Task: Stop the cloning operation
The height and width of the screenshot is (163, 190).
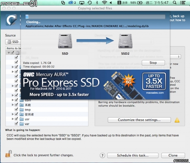Action: pos(153,63)
